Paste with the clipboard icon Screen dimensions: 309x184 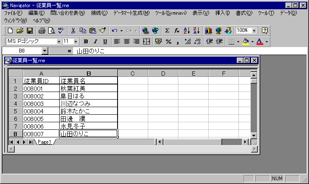[93, 31]
